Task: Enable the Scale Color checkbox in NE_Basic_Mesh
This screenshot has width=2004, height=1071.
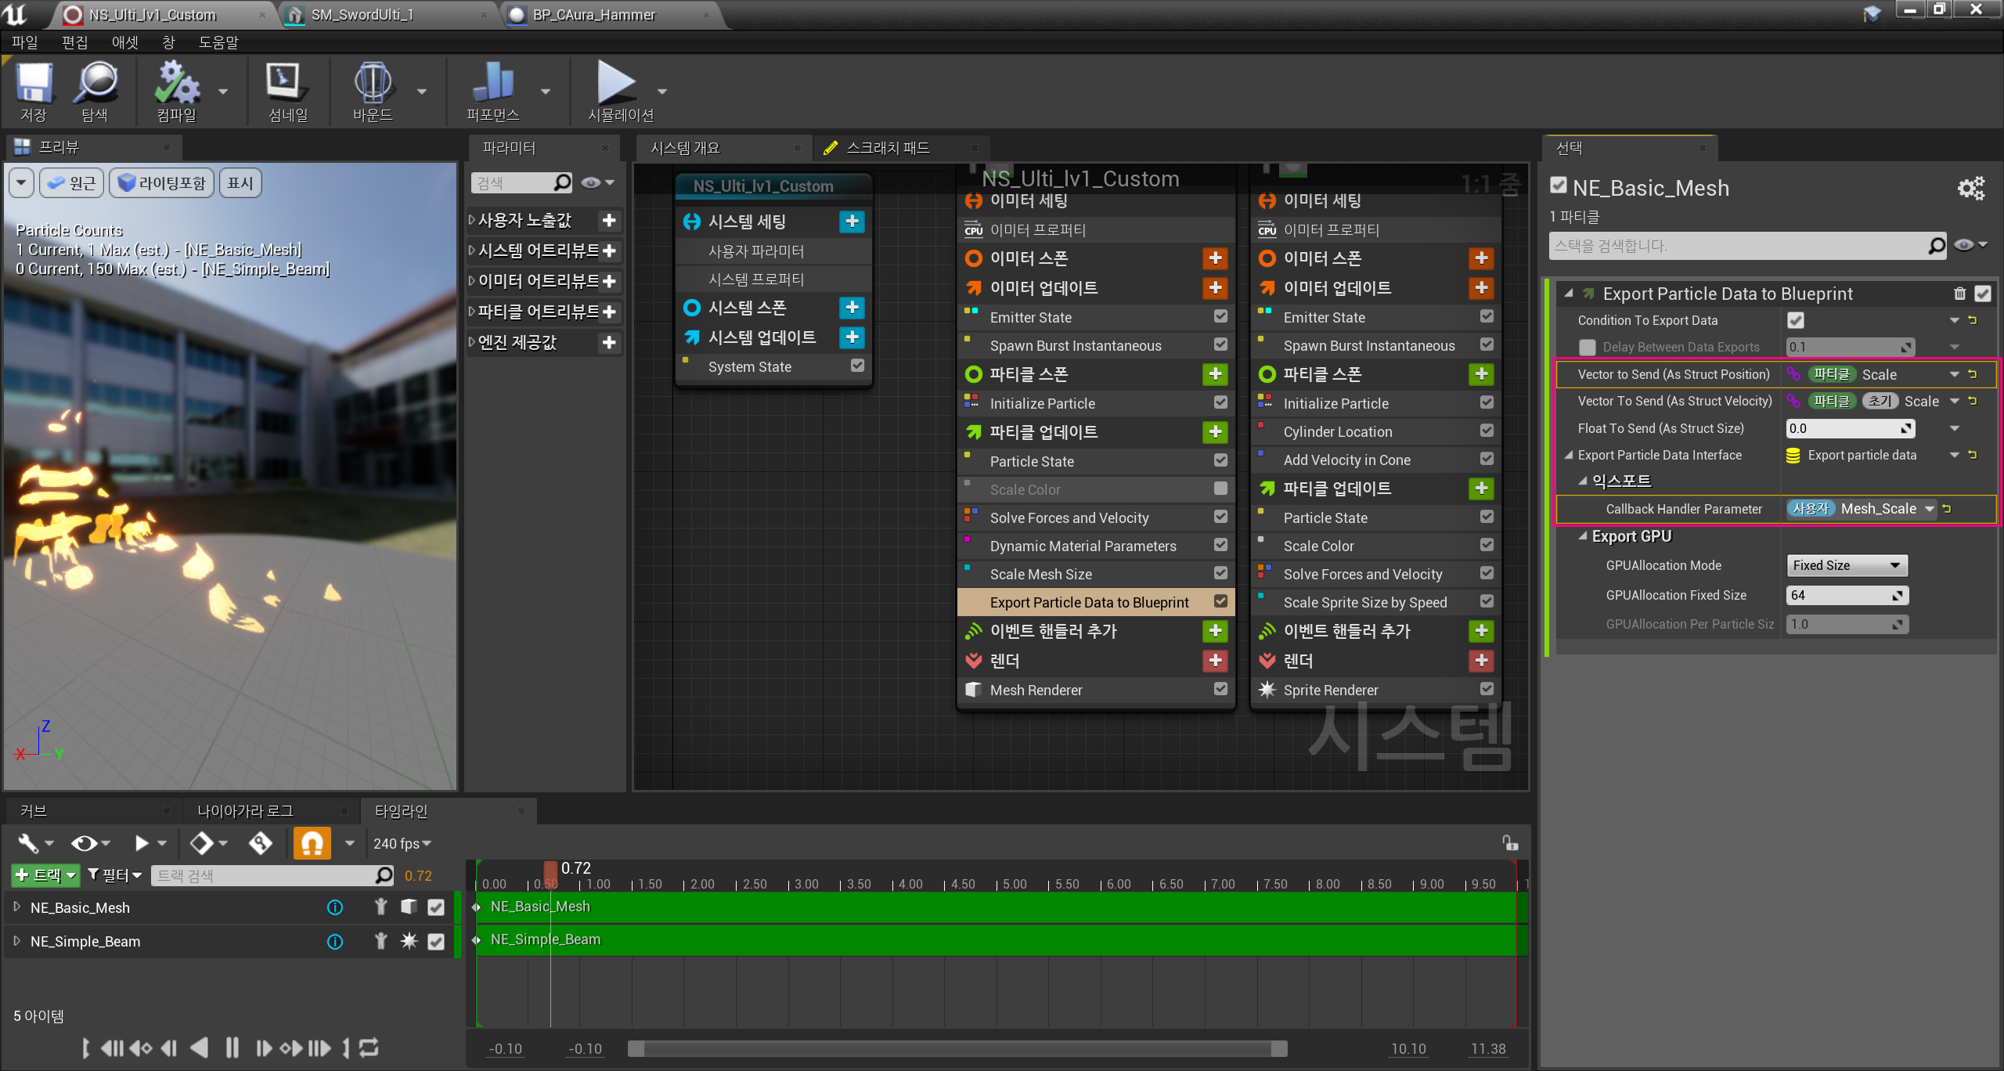Action: coord(1220,489)
